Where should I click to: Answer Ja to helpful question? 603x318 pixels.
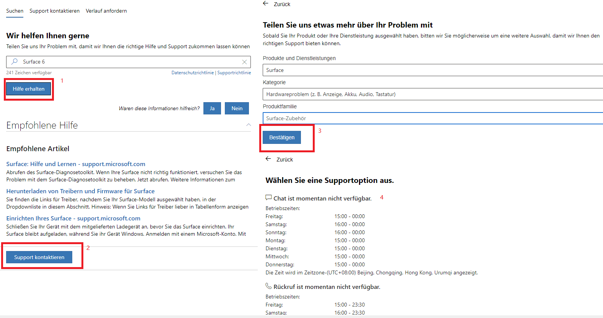pyautogui.click(x=212, y=108)
